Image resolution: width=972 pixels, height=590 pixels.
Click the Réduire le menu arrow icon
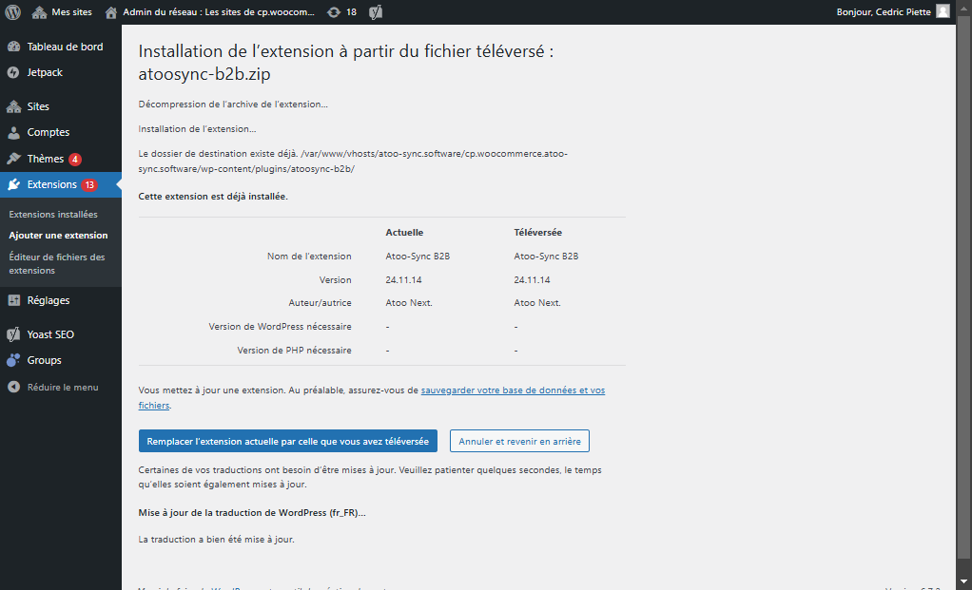(x=13, y=387)
